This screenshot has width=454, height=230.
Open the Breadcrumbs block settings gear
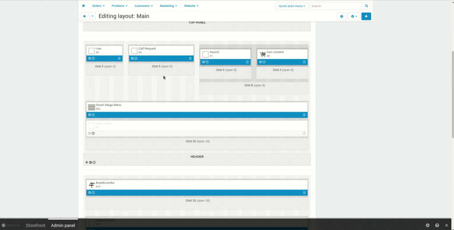[x=89, y=192]
